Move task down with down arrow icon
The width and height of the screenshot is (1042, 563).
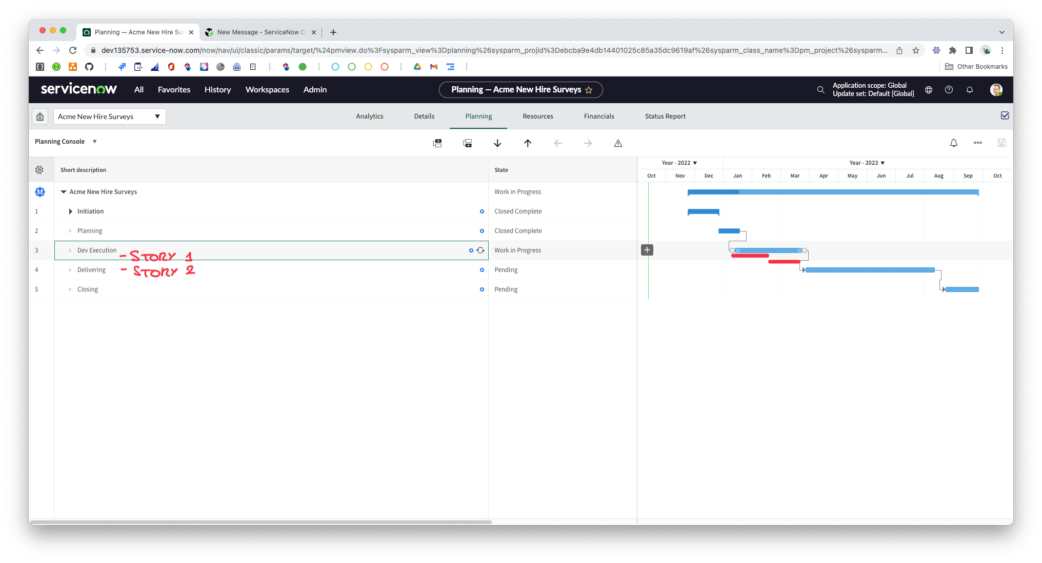click(x=497, y=143)
